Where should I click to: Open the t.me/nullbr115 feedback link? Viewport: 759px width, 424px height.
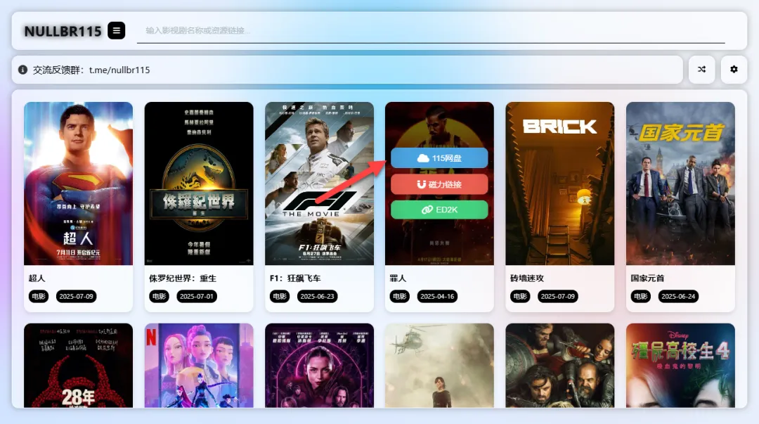119,70
